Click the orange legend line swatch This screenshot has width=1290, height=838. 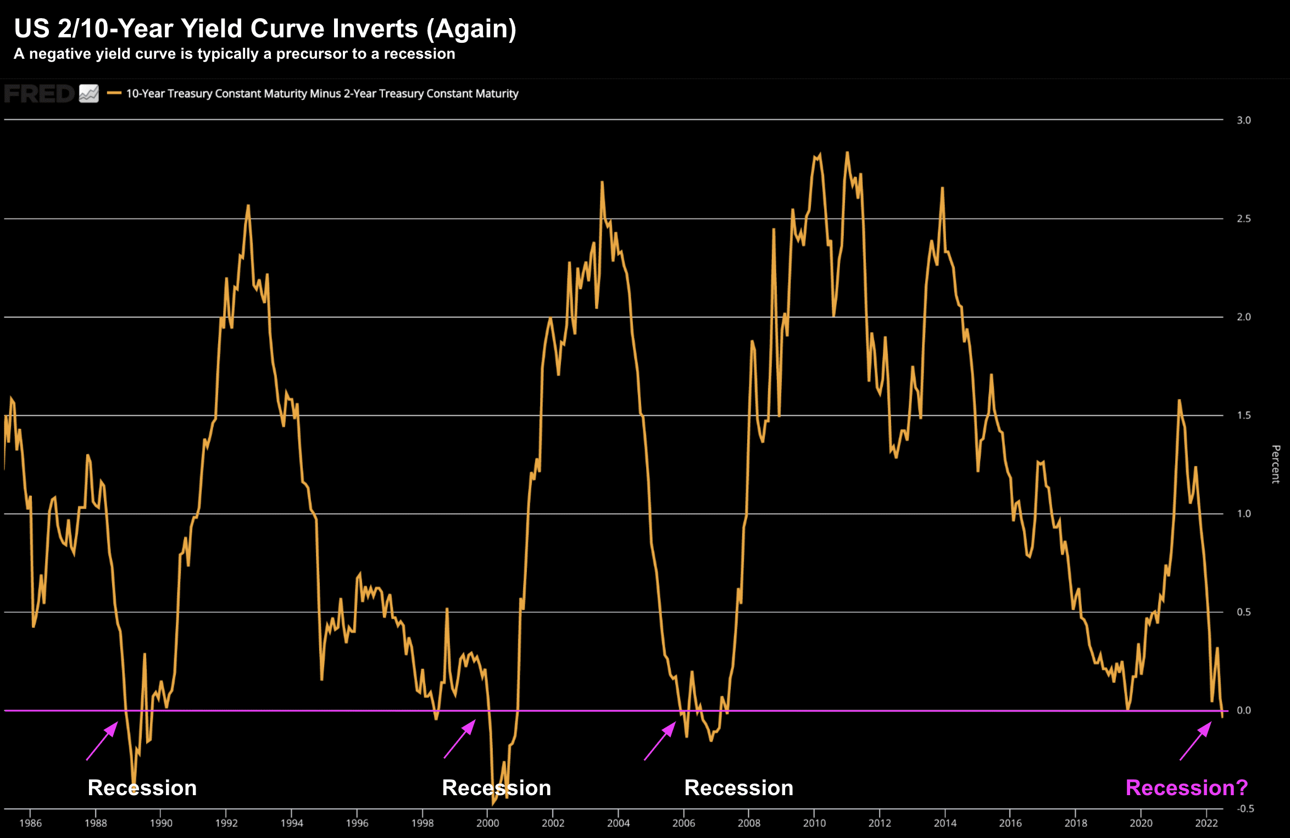[x=114, y=93]
